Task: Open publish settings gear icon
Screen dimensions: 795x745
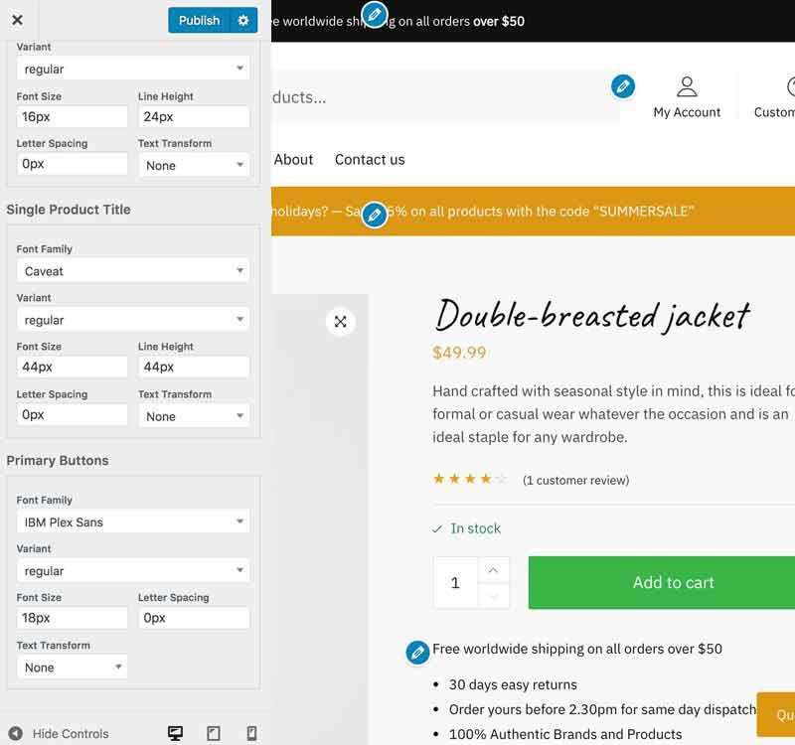Action: (x=243, y=20)
